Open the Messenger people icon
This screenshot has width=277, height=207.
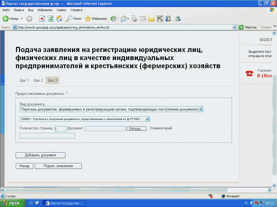tap(177, 19)
